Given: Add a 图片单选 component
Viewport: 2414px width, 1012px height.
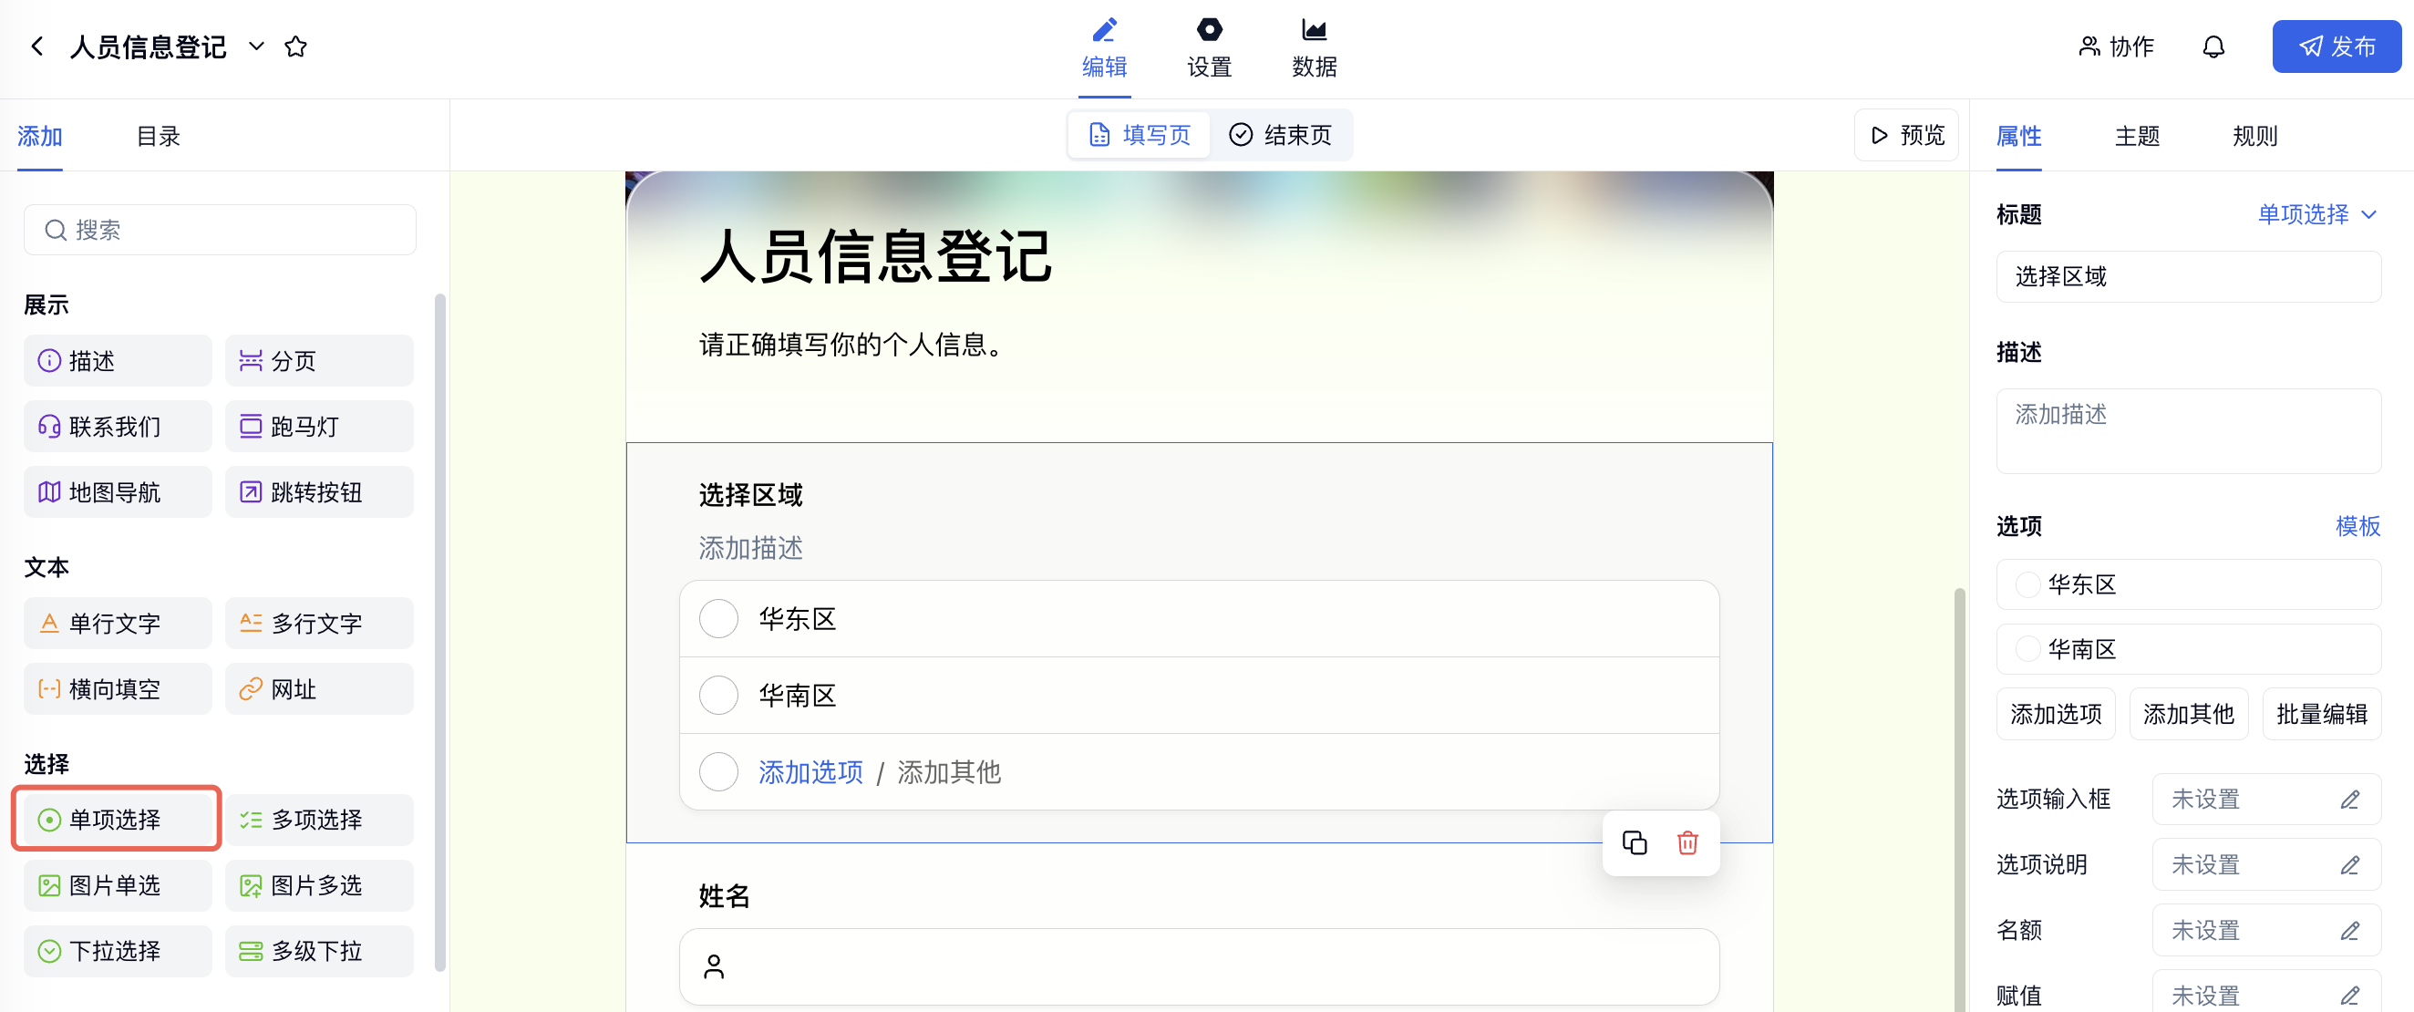Looking at the screenshot, I should point(119,885).
